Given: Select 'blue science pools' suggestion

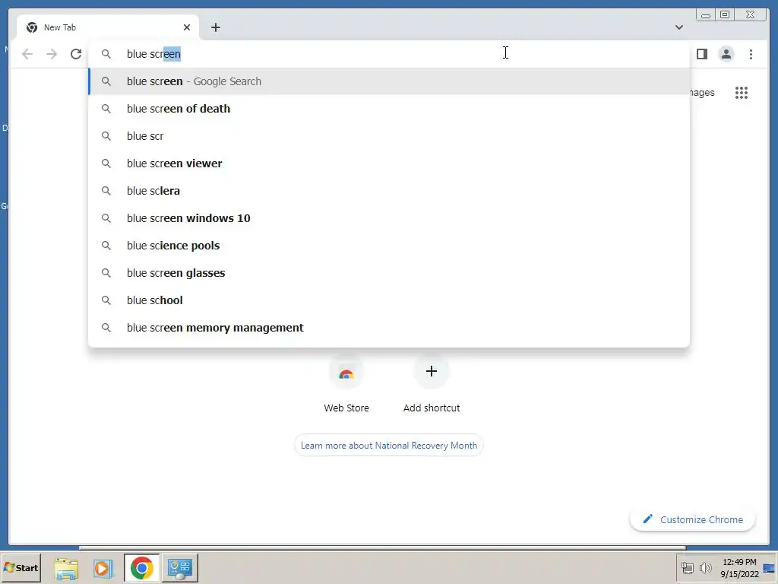Looking at the screenshot, I should pos(389,246).
